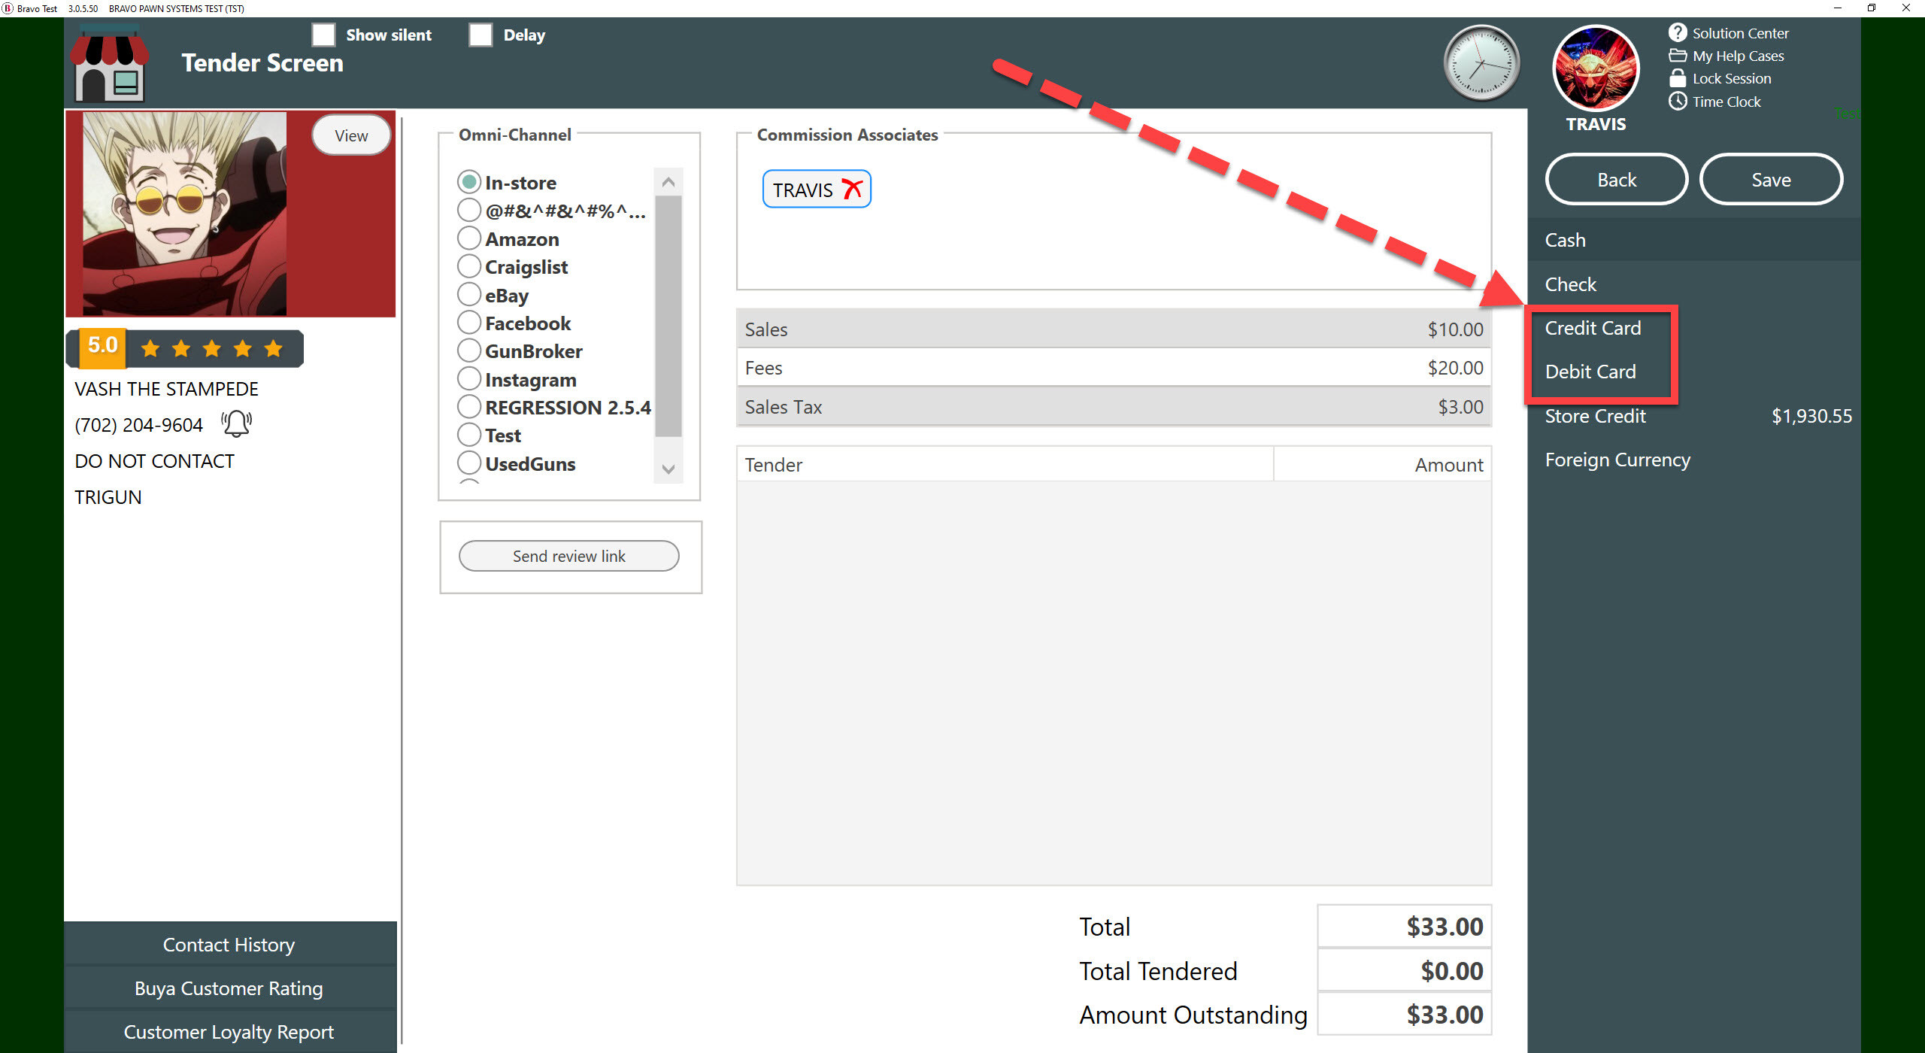Select the UsedGuns channel option

469,463
